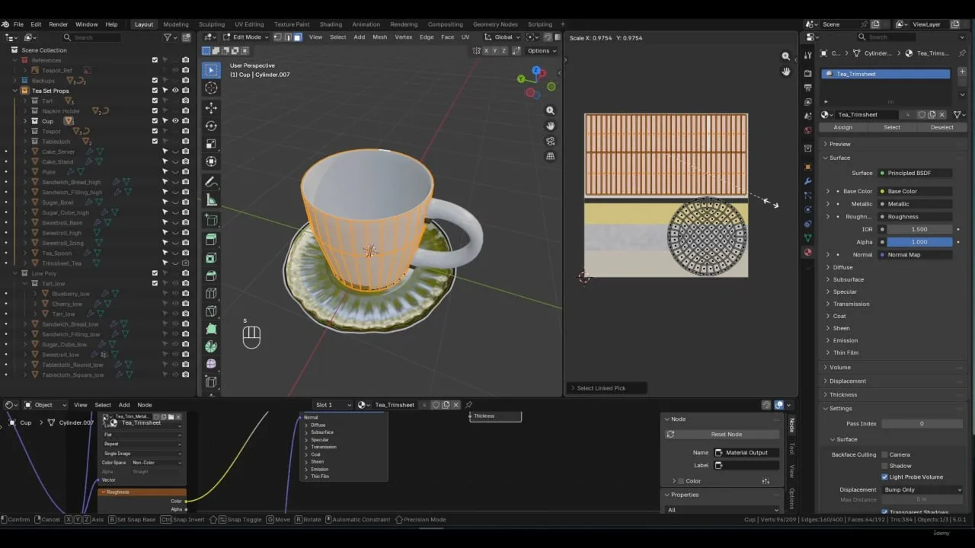Switch to the Shading workspace tab
This screenshot has width=975, height=548.
tap(331, 24)
